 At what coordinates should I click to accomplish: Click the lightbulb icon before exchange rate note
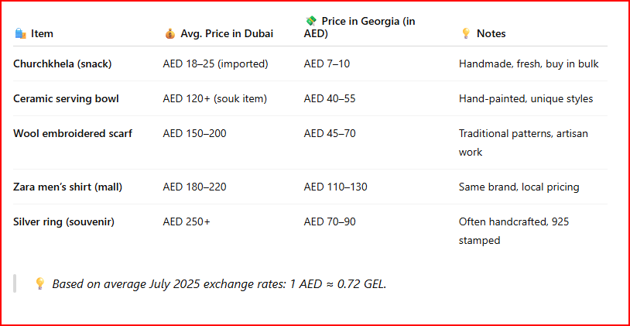39,283
